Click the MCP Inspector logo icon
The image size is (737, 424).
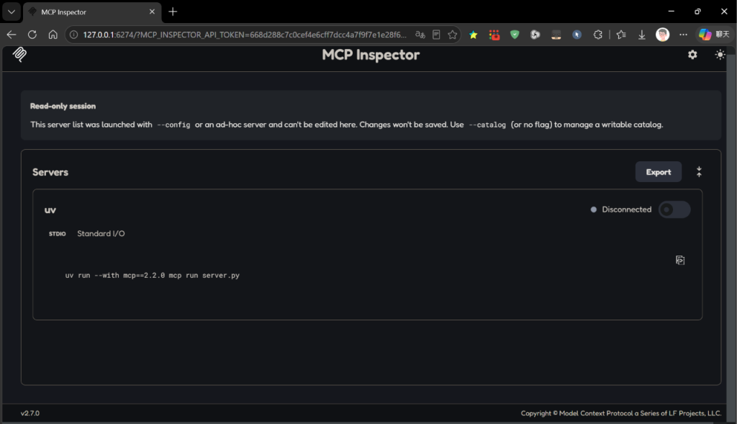tap(19, 55)
